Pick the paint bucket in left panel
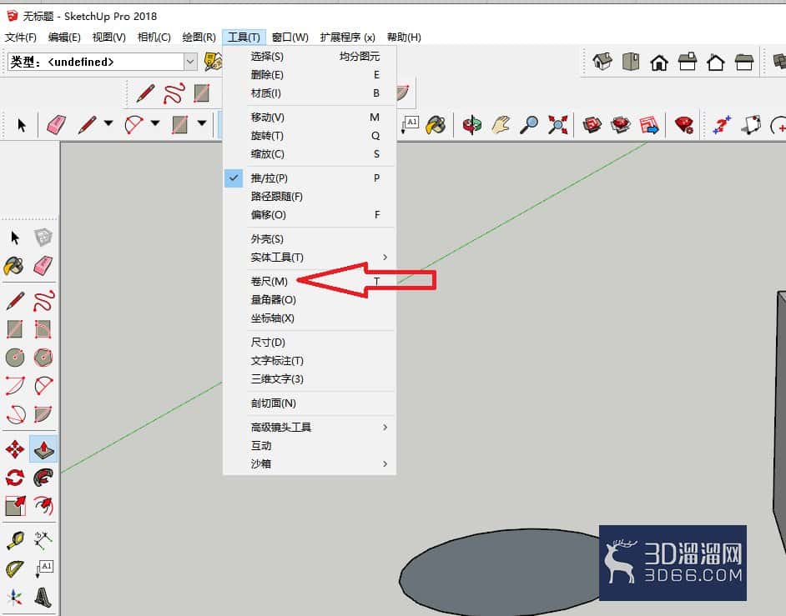 coord(14,266)
